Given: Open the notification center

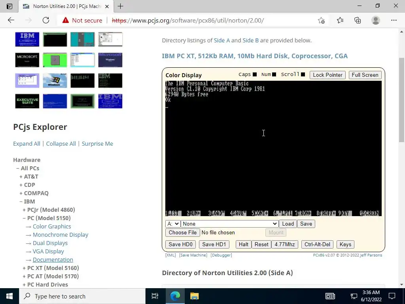Looking at the screenshot, I should click(x=392, y=296).
